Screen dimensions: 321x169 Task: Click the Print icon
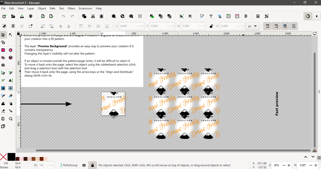(31, 16)
